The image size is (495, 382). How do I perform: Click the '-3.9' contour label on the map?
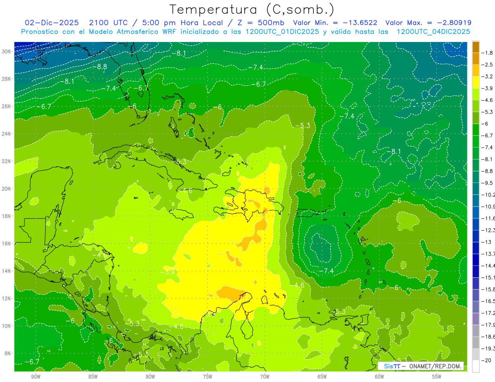point(167,272)
